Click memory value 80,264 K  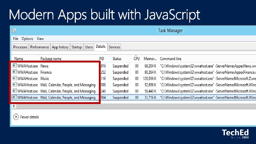[x=150, y=72]
